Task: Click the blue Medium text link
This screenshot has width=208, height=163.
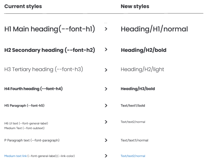Action: click(16, 156)
